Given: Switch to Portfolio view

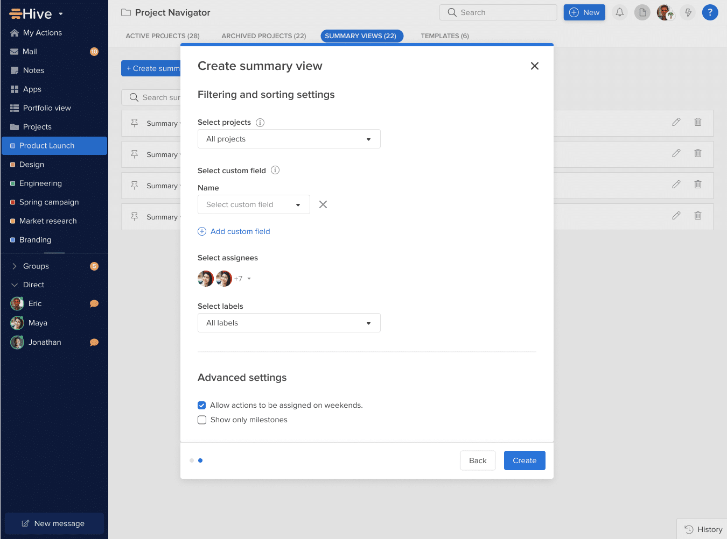Looking at the screenshot, I should coord(46,108).
